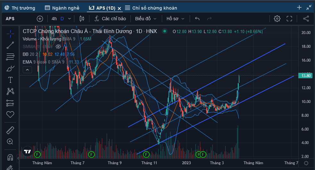Switch to the Thị trường tab
This screenshot has width=315, height=170.
pyautogui.click(x=20, y=8)
